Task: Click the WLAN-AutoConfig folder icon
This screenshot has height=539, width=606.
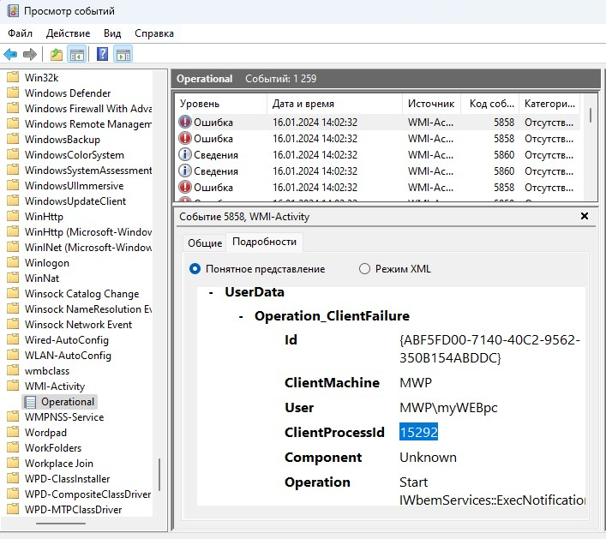Action: (13, 355)
